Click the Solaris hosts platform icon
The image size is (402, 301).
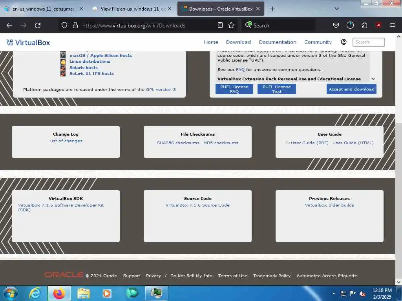63,68
